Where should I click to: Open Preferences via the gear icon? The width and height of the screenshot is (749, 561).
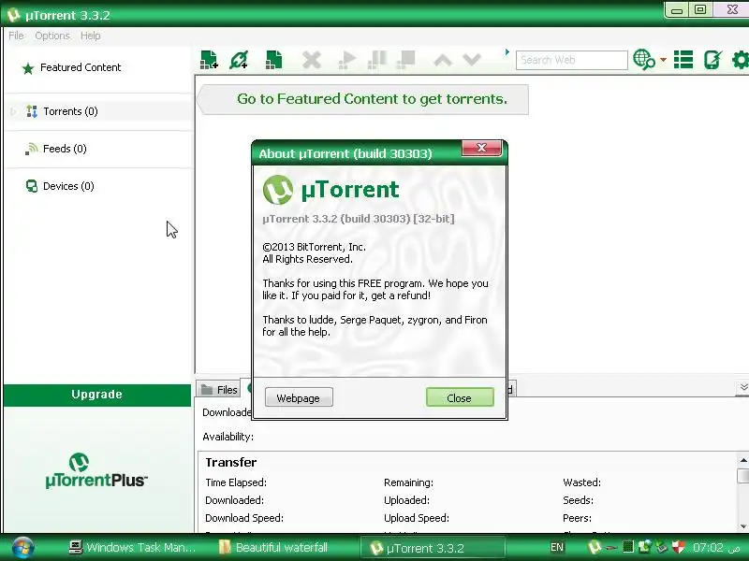[741, 60]
